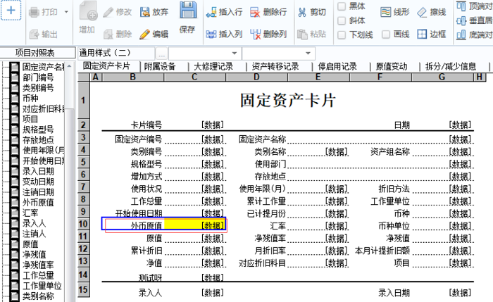The width and height of the screenshot is (493, 302).
Task: Click the 删除 delete icon
Action: click(108, 34)
